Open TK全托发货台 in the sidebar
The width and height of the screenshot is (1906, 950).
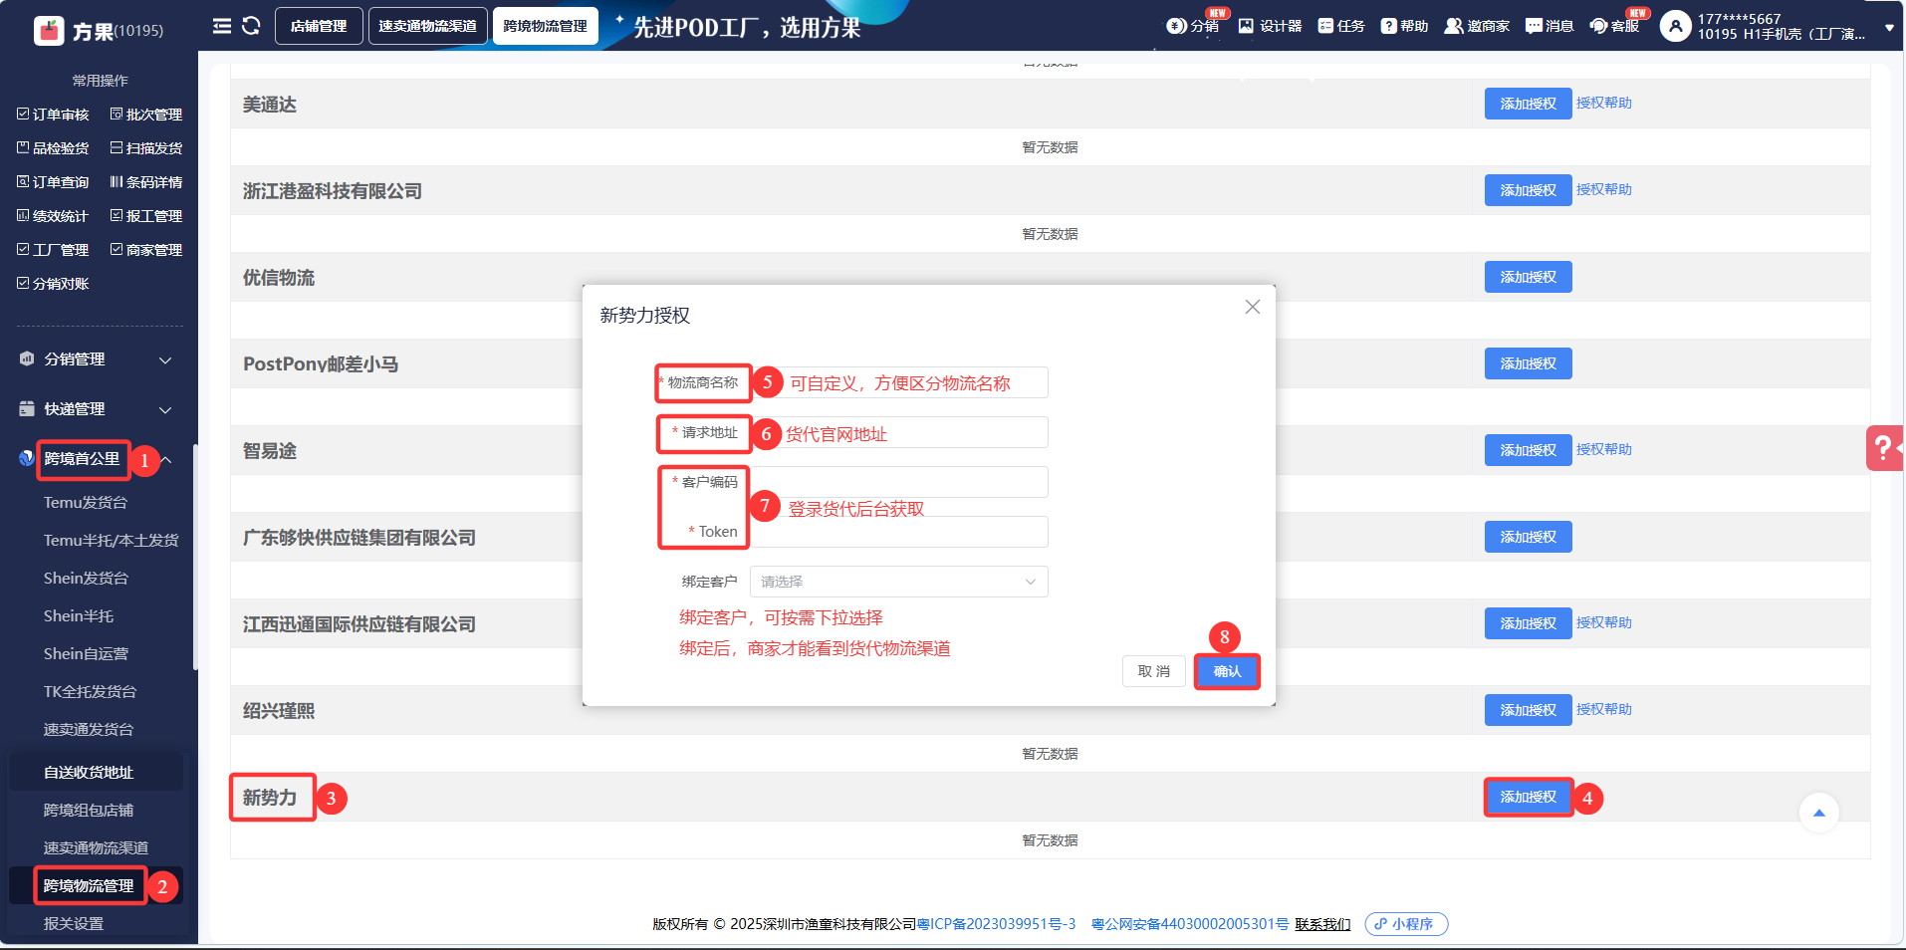click(90, 692)
